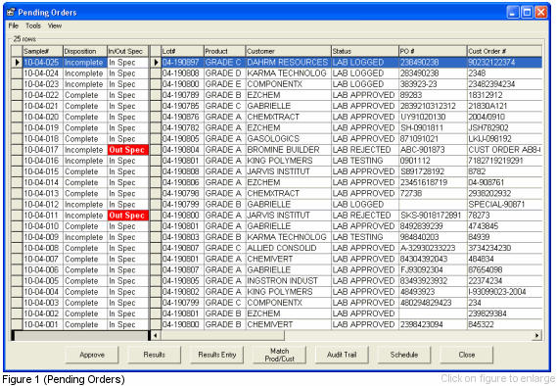Open Results Entry
This screenshot has height=386, width=557.
pyautogui.click(x=216, y=355)
